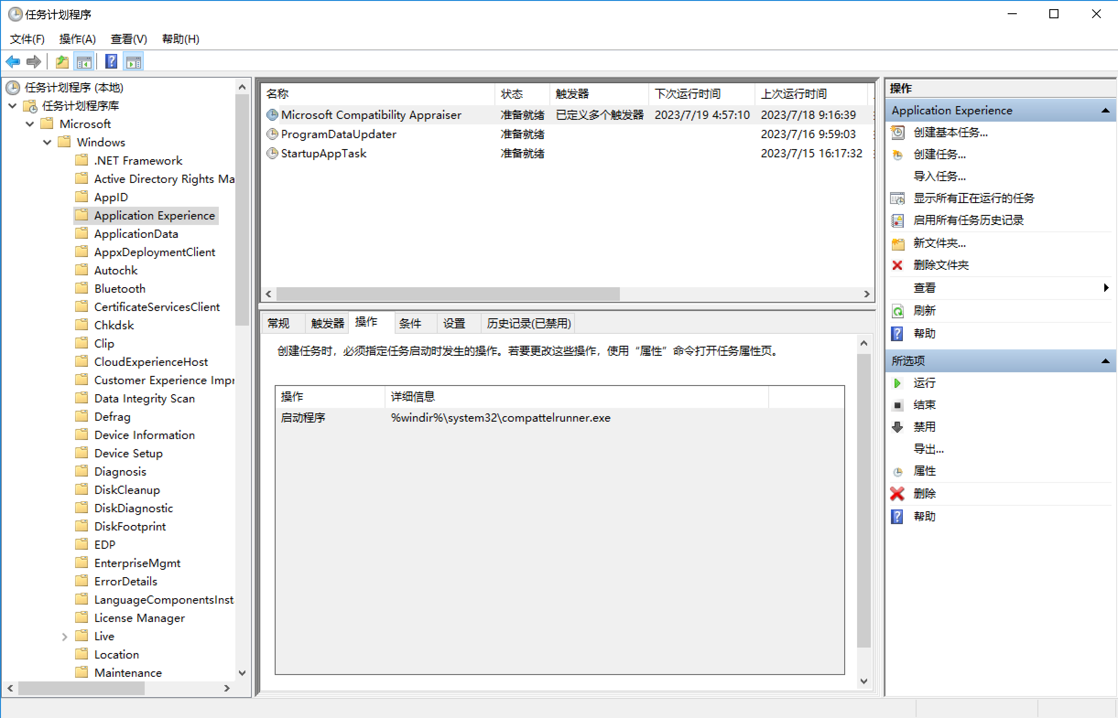Image resolution: width=1118 pixels, height=718 pixels.
Task: Click the forward arrow toolbar icon
Action: (33, 62)
